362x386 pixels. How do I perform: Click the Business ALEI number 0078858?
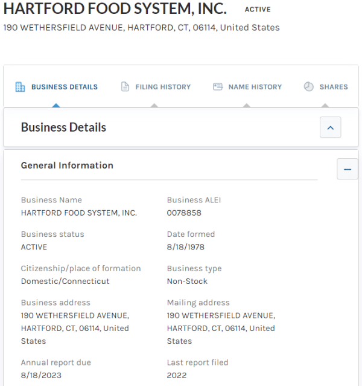coord(184,213)
